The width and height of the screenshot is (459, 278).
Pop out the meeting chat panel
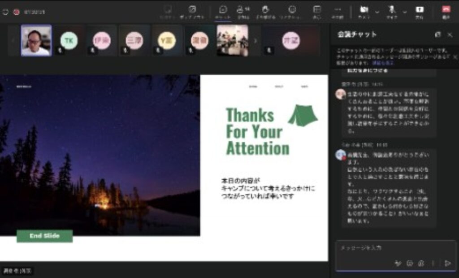[438, 35]
